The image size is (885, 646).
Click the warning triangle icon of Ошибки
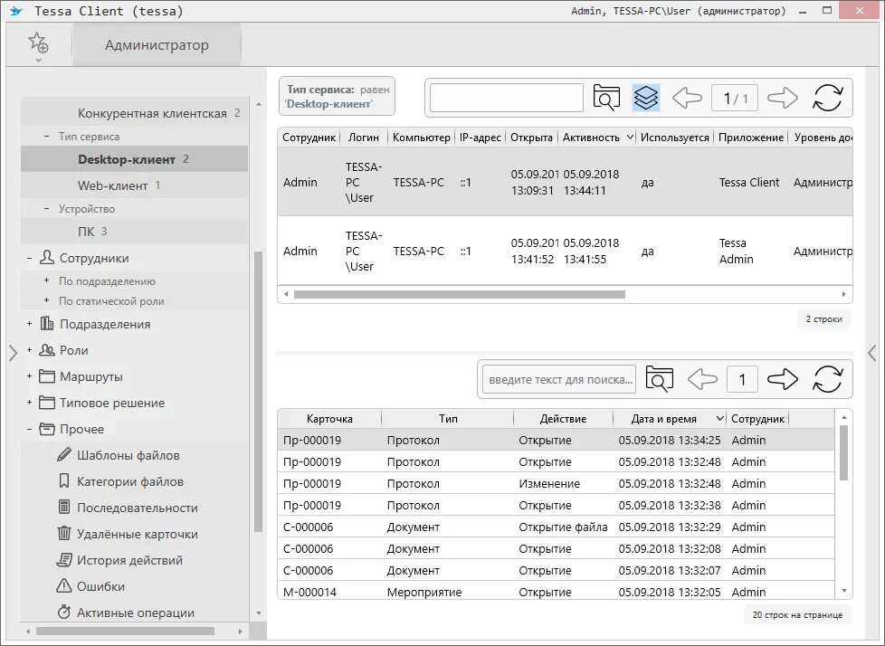[x=64, y=585]
